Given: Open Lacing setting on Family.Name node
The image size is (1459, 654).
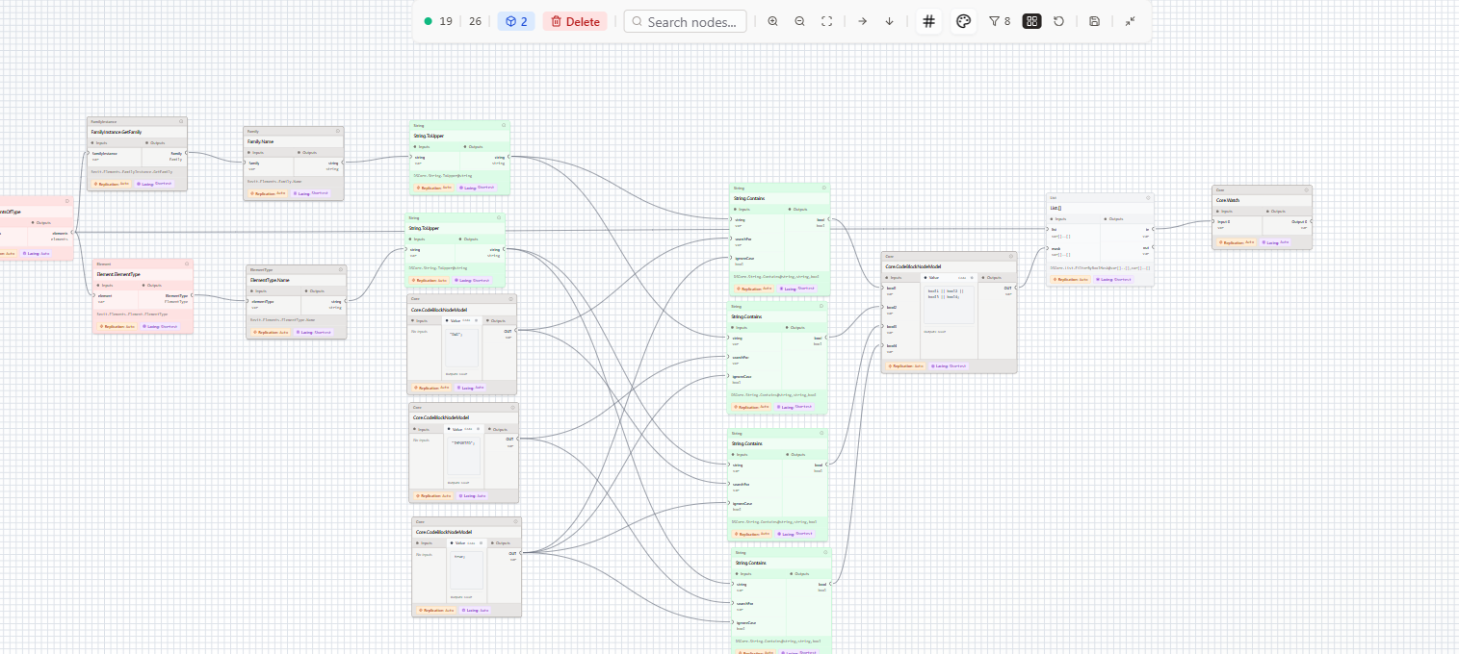Looking at the screenshot, I should pyautogui.click(x=310, y=192).
